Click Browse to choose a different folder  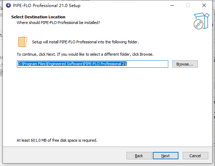pyautogui.click(x=185, y=64)
